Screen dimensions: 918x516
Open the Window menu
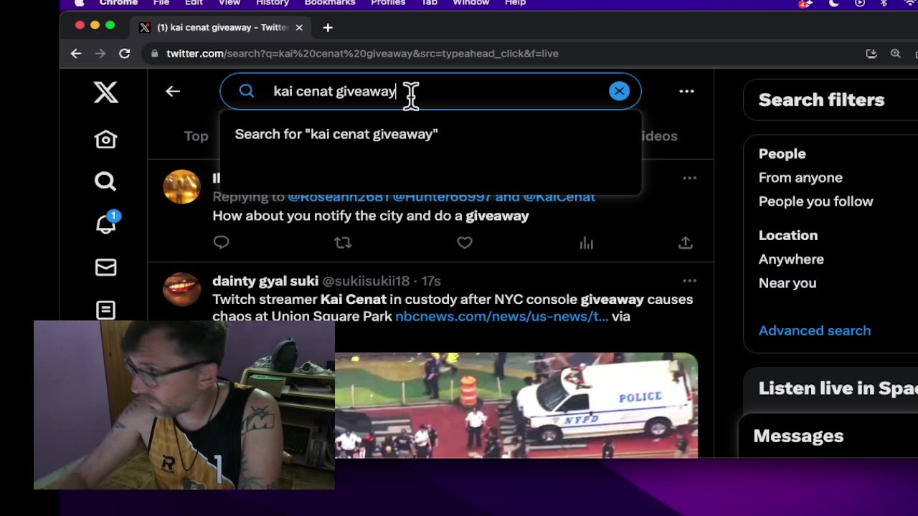click(470, 3)
